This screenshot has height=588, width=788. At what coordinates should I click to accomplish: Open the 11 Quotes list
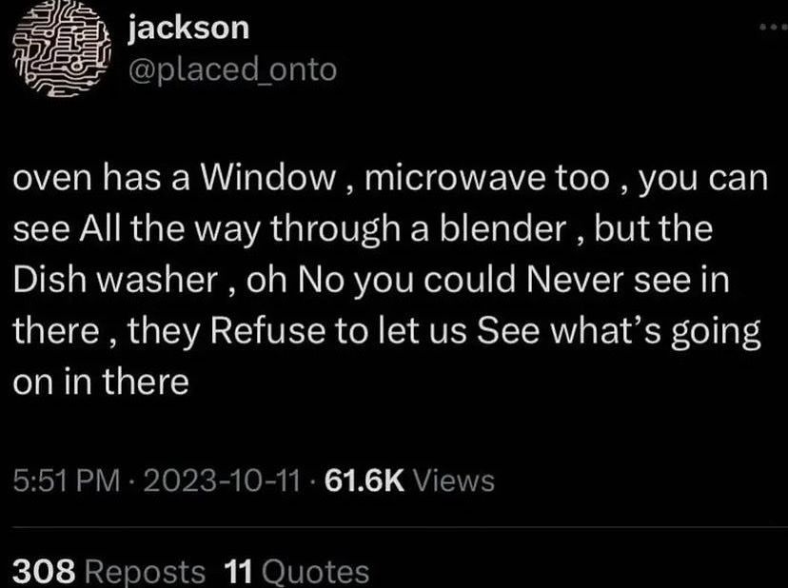[297, 572]
